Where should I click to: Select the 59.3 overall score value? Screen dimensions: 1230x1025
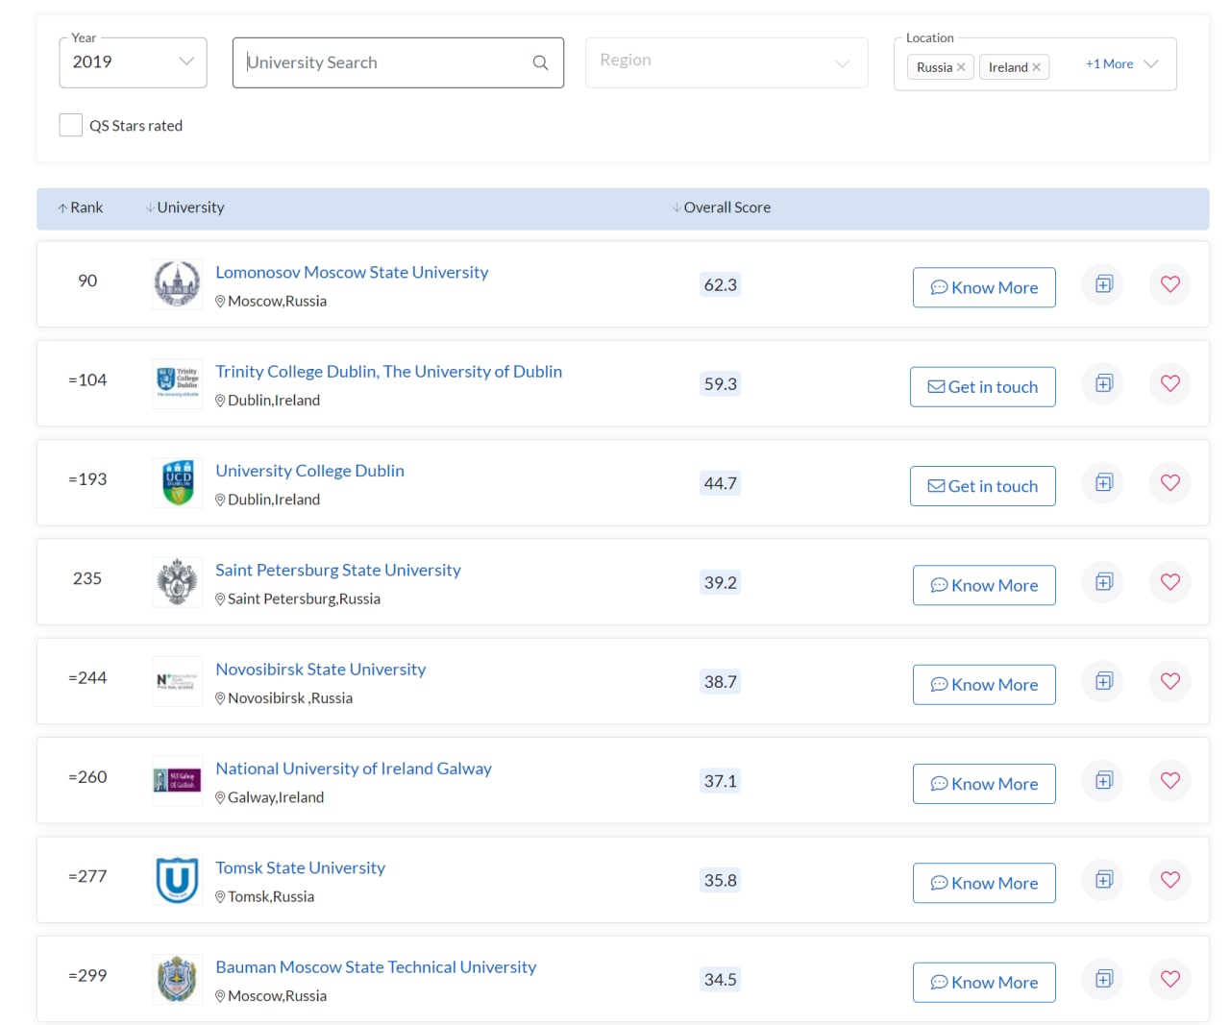click(720, 383)
